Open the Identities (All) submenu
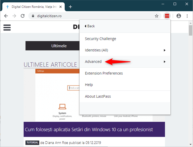Image resolution: width=193 pixels, height=147 pixels. click(125, 50)
